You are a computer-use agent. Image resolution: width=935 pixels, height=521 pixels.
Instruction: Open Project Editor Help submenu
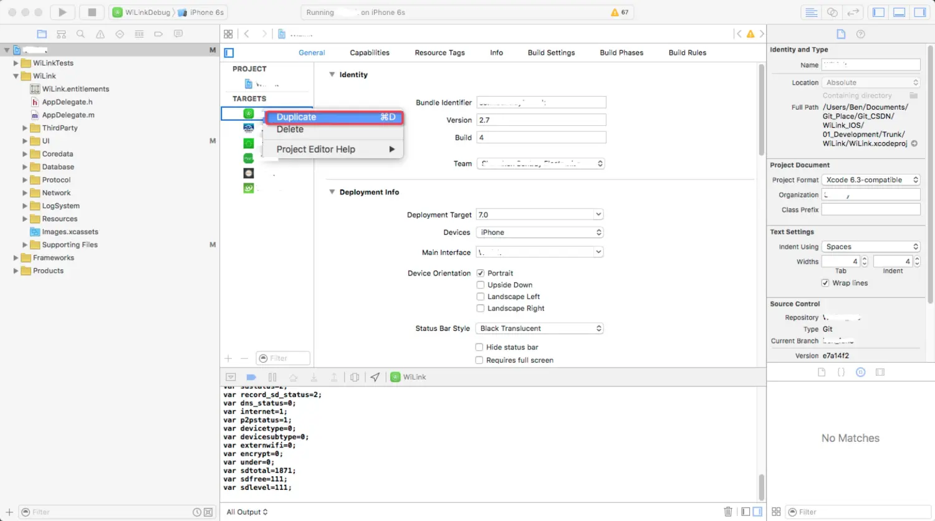[333, 150]
